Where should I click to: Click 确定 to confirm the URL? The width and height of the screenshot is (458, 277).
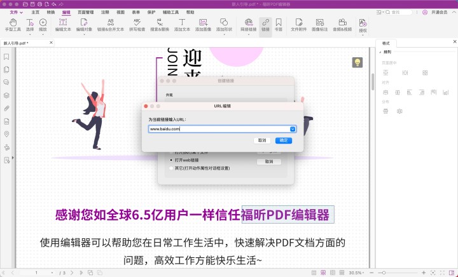pos(283,140)
